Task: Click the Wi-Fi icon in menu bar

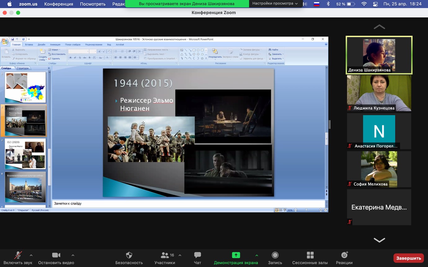Action: (364, 4)
